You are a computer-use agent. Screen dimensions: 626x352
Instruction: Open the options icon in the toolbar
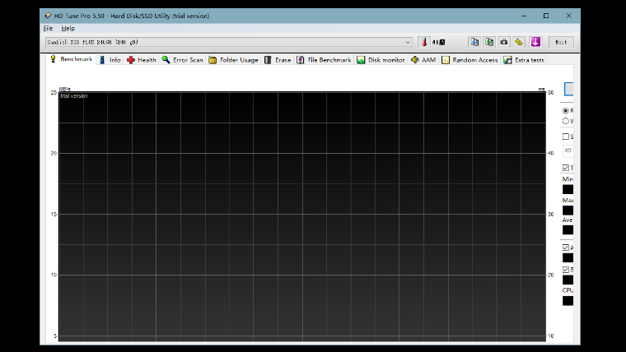pyautogui.click(x=519, y=42)
